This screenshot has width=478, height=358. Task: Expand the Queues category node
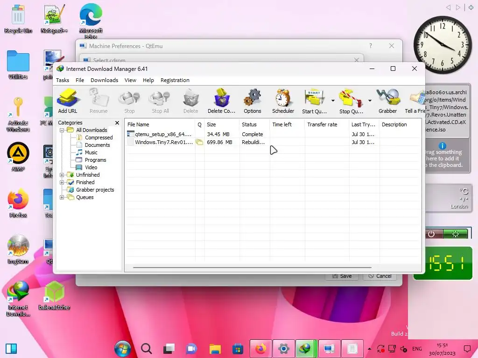tap(62, 197)
